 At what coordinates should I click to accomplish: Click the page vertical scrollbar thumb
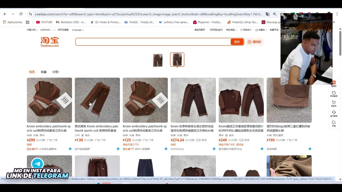(x=340, y=43)
